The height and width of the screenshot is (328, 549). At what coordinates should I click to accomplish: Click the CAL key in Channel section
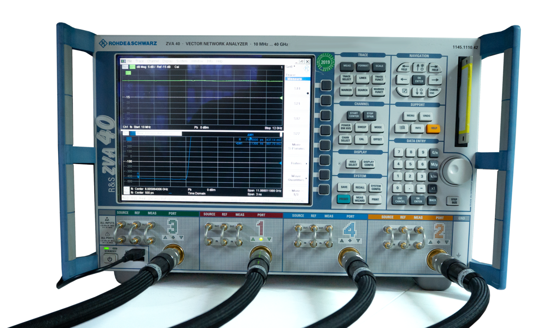tap(361, 139)
